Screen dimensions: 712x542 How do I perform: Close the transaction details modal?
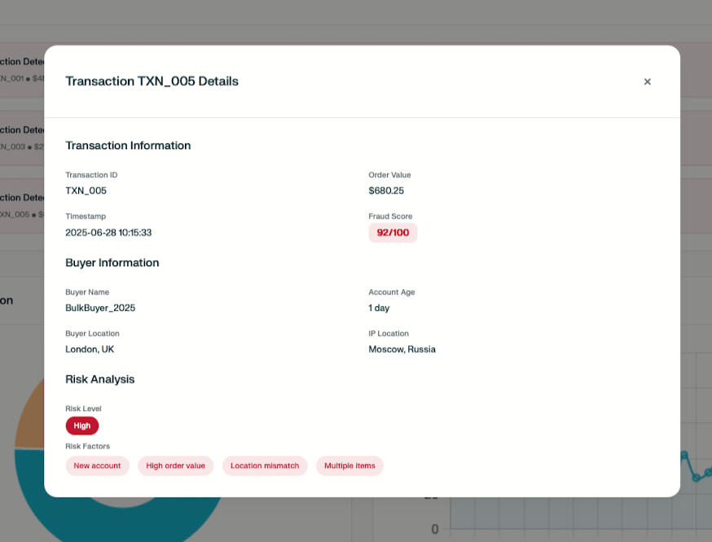(647, 81)
